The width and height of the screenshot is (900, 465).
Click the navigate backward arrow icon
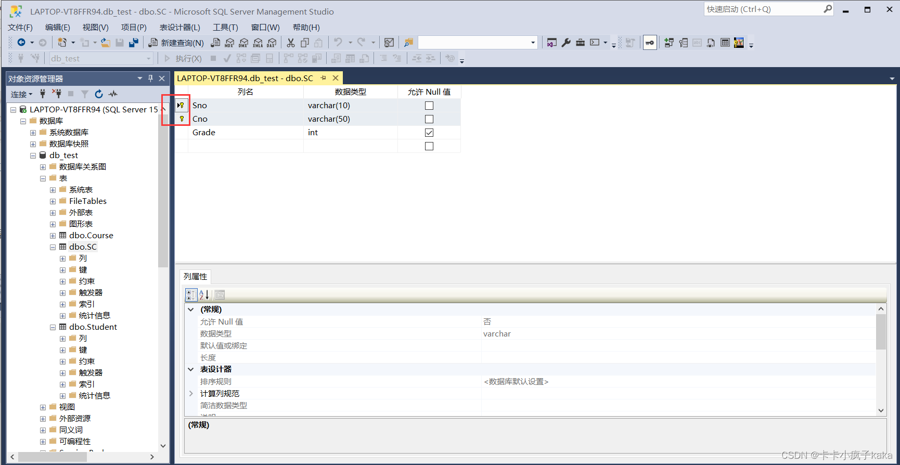21,43
